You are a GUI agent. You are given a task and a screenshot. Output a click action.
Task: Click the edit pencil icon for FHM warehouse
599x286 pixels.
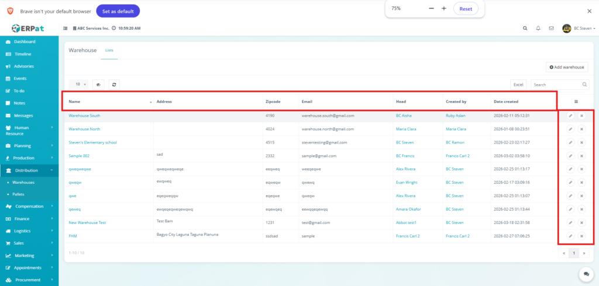pyautogui.click(x=570, y=236)
